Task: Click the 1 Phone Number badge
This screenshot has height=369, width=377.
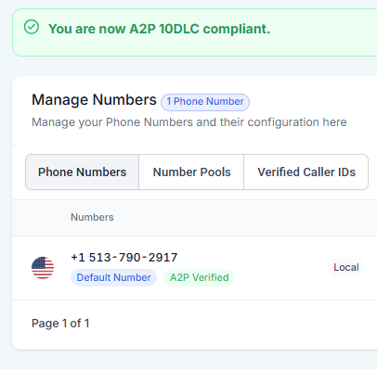Action: pos(205,102)
